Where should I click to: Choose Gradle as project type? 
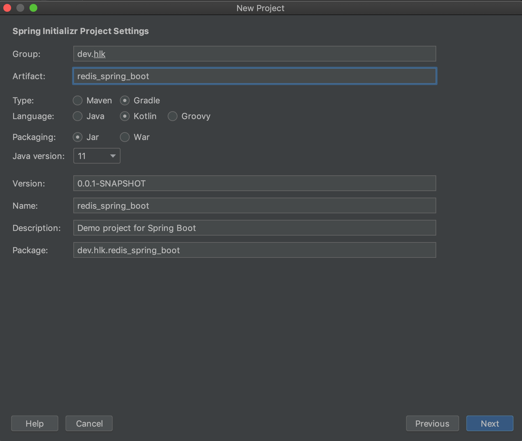[125, 100]
